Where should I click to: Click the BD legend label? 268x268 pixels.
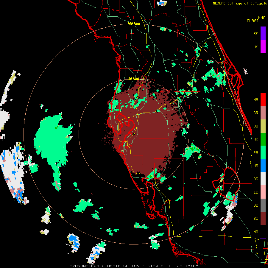click(255, 126)
